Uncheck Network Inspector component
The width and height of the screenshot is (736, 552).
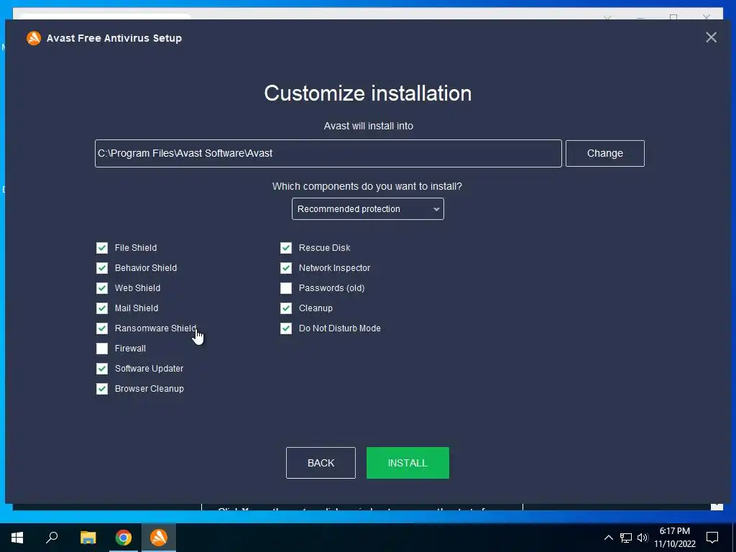coord(286,268)
